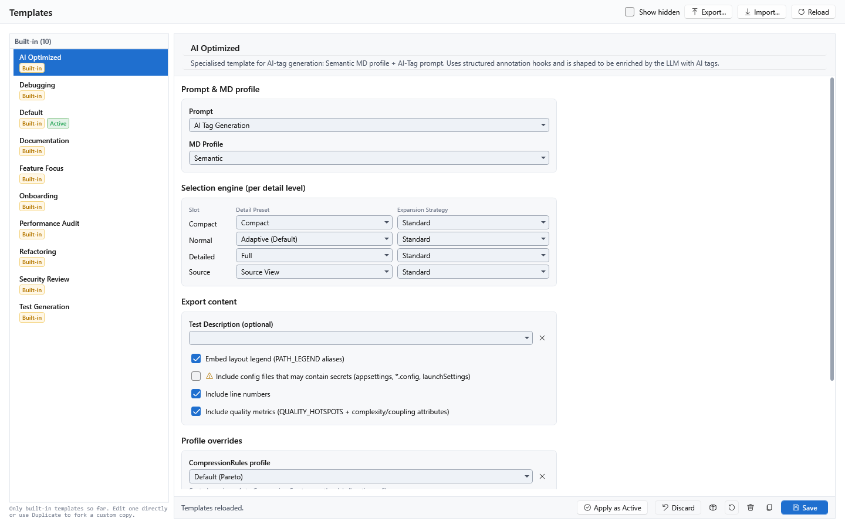
Task: Open CompressionRules profile Default (Pareto) dropdown
Action: (x=361, y=476)
